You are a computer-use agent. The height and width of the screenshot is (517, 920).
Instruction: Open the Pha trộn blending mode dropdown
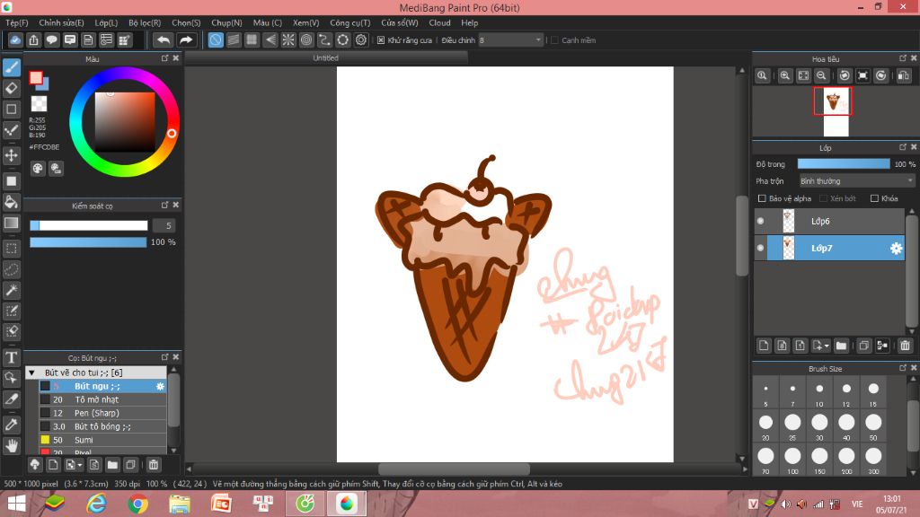coord(856,181)
